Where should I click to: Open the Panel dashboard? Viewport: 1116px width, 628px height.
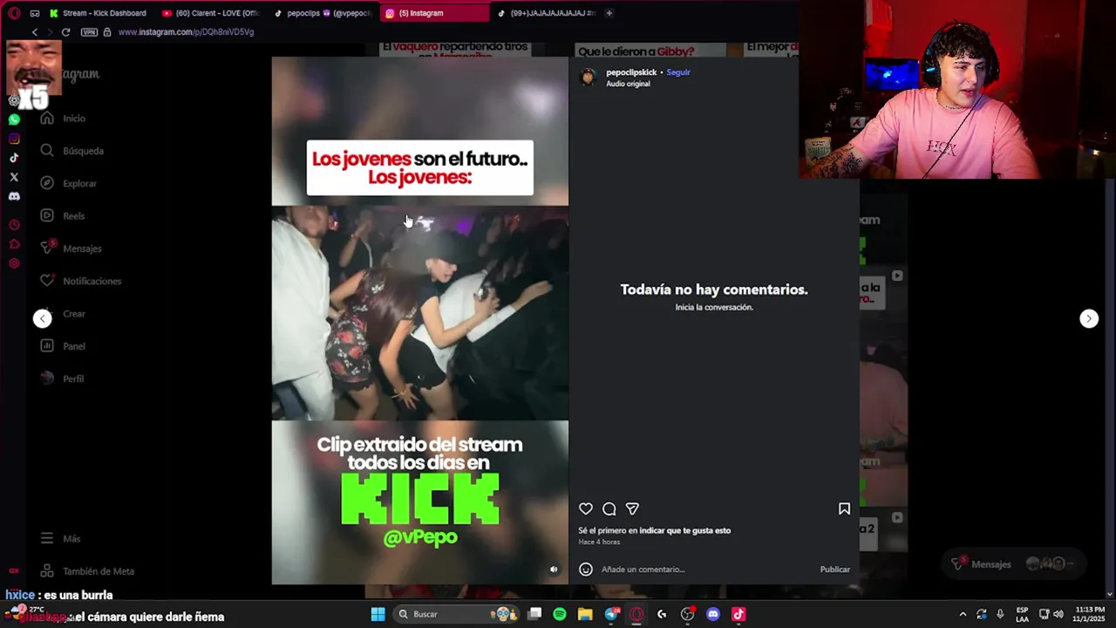click(62, 346)
